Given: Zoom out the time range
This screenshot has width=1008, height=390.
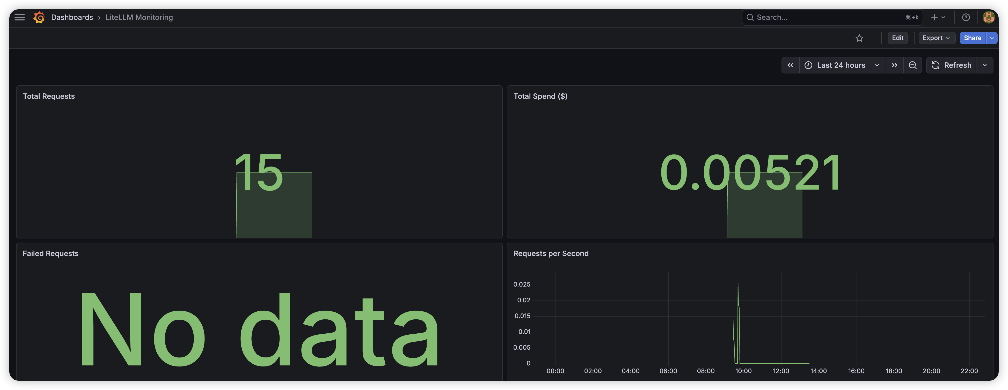Looking at the screenshot, I should point(912,65).
